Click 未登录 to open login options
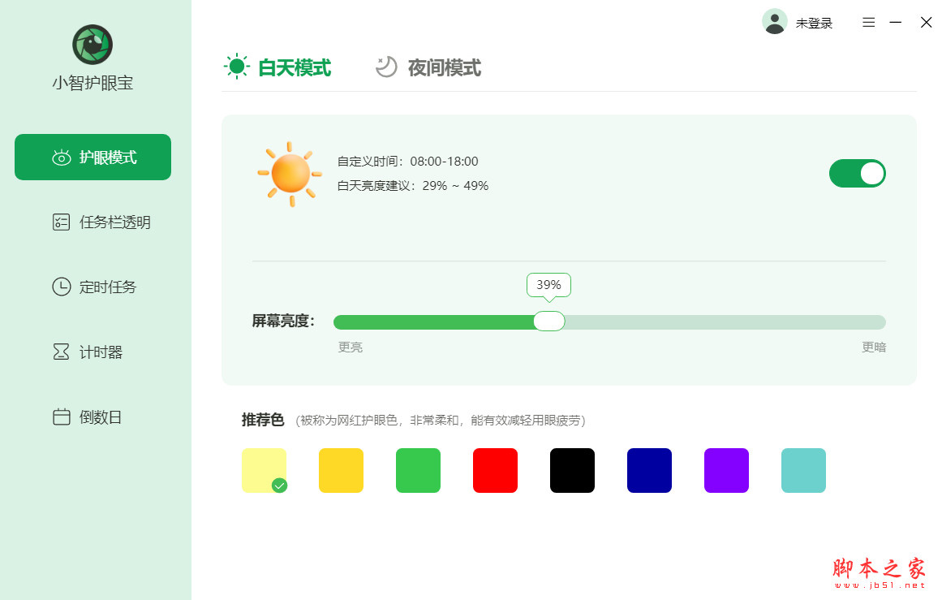This screenshot has height=600, width=942. coord(814,23)
